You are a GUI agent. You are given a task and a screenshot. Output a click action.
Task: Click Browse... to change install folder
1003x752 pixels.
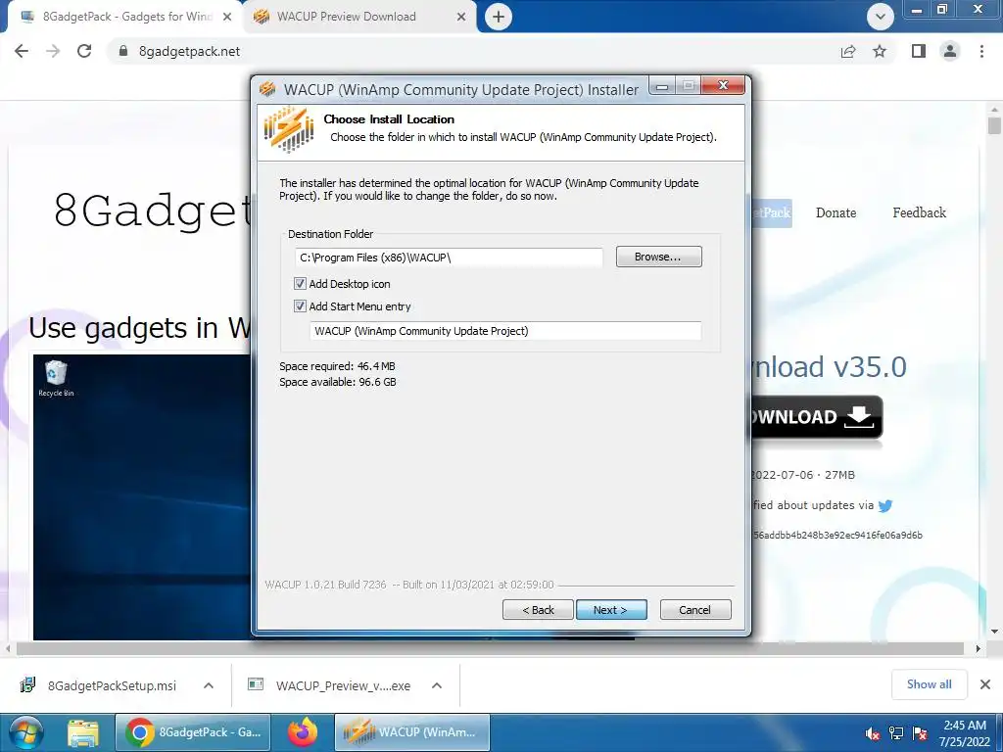tap(659, 257)
